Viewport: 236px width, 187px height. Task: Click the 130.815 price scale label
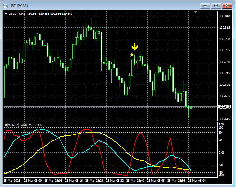[x=224, y=28]
